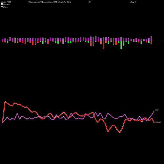Click the Price legend label
164x164 pixels.
[x=5, y=7]
